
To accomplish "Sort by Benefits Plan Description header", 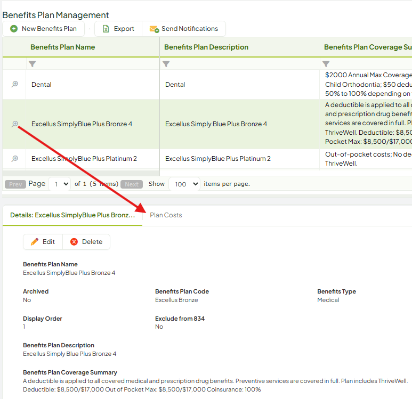I will pos(206,47).
